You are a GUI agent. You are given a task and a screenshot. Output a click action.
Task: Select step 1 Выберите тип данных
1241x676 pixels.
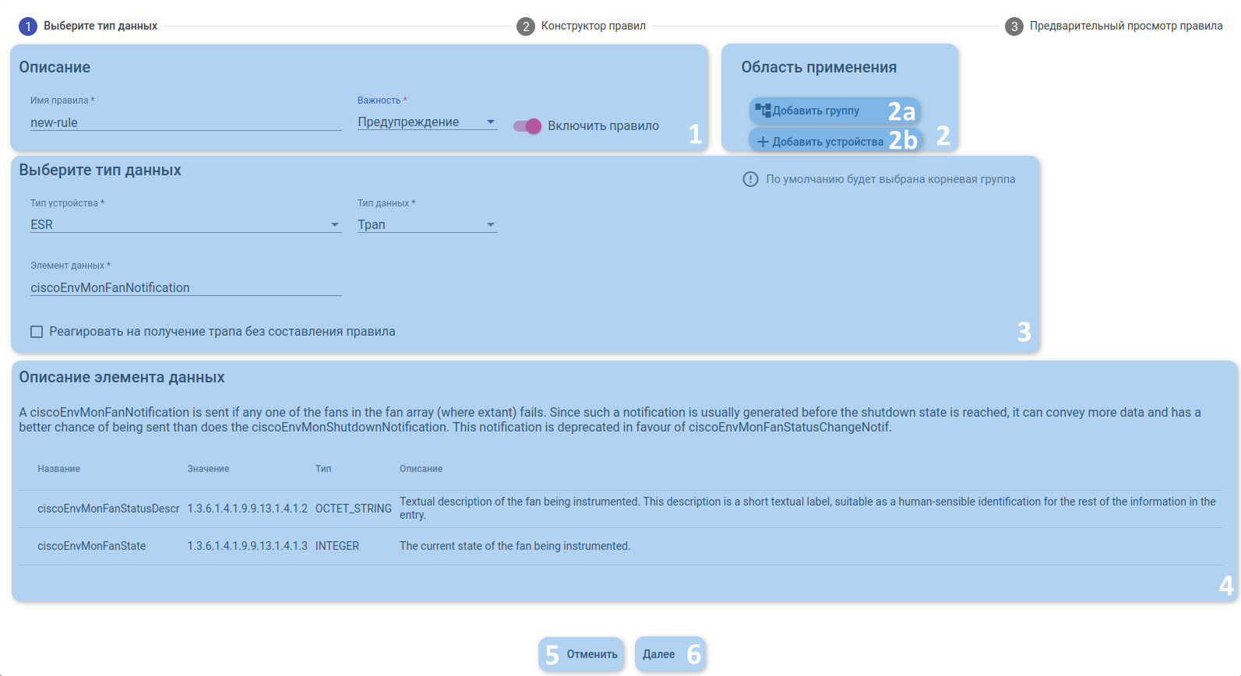coord(88,26)
